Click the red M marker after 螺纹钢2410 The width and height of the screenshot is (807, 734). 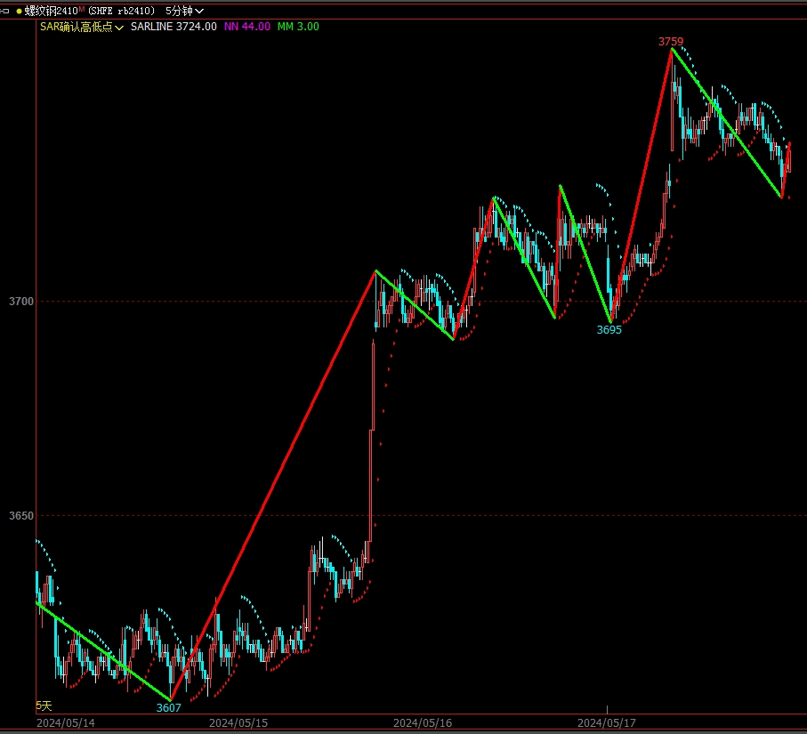[x=82, y=10]
